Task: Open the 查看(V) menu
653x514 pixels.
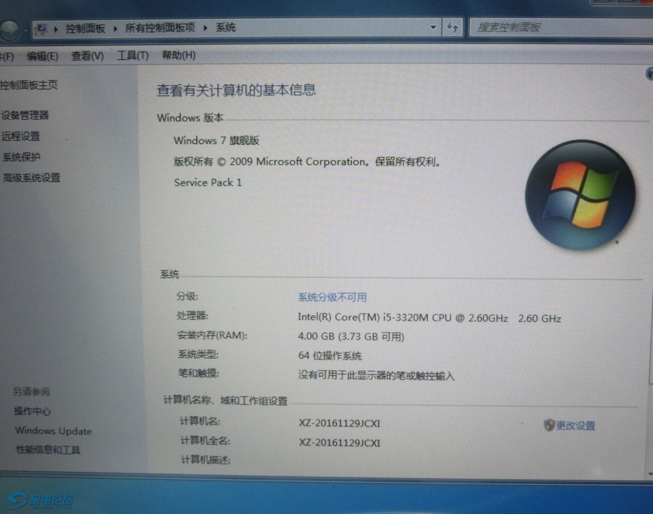Action: 88,56
